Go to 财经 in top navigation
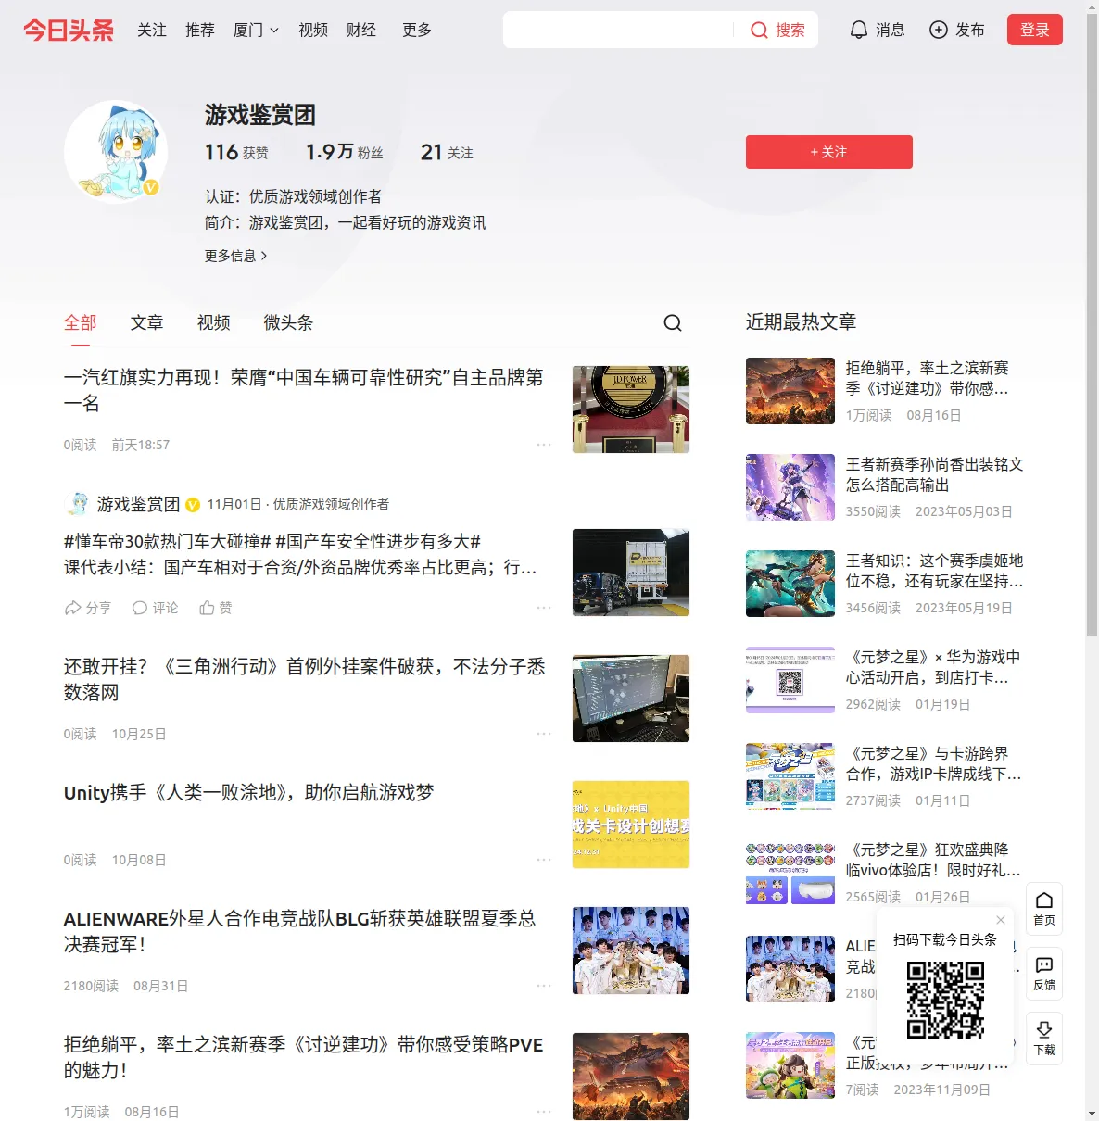1099x1121 pixels. coord(361,31)
